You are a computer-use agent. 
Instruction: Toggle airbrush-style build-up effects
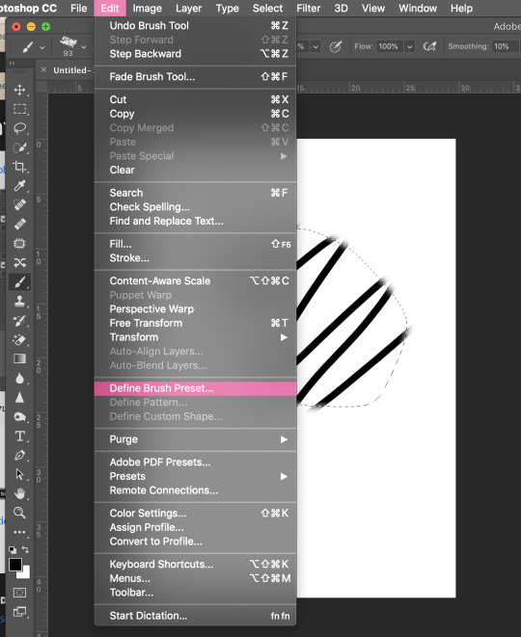pyautogui.click(x=429, y=46)
